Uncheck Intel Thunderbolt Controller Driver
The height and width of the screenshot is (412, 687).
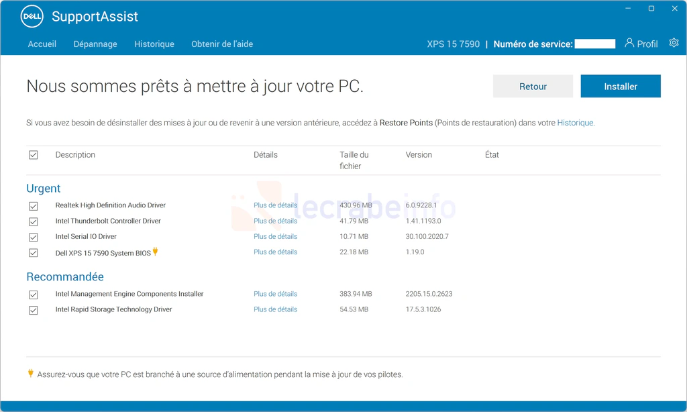click(34, 221)
